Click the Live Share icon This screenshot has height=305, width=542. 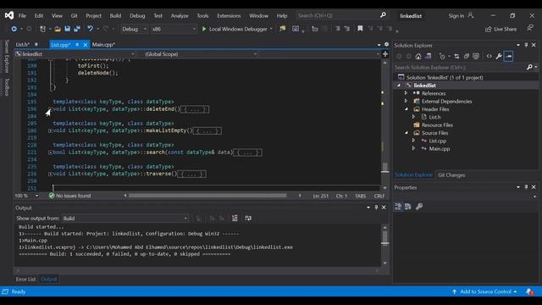pyautogui.click(x=488, y=30)
